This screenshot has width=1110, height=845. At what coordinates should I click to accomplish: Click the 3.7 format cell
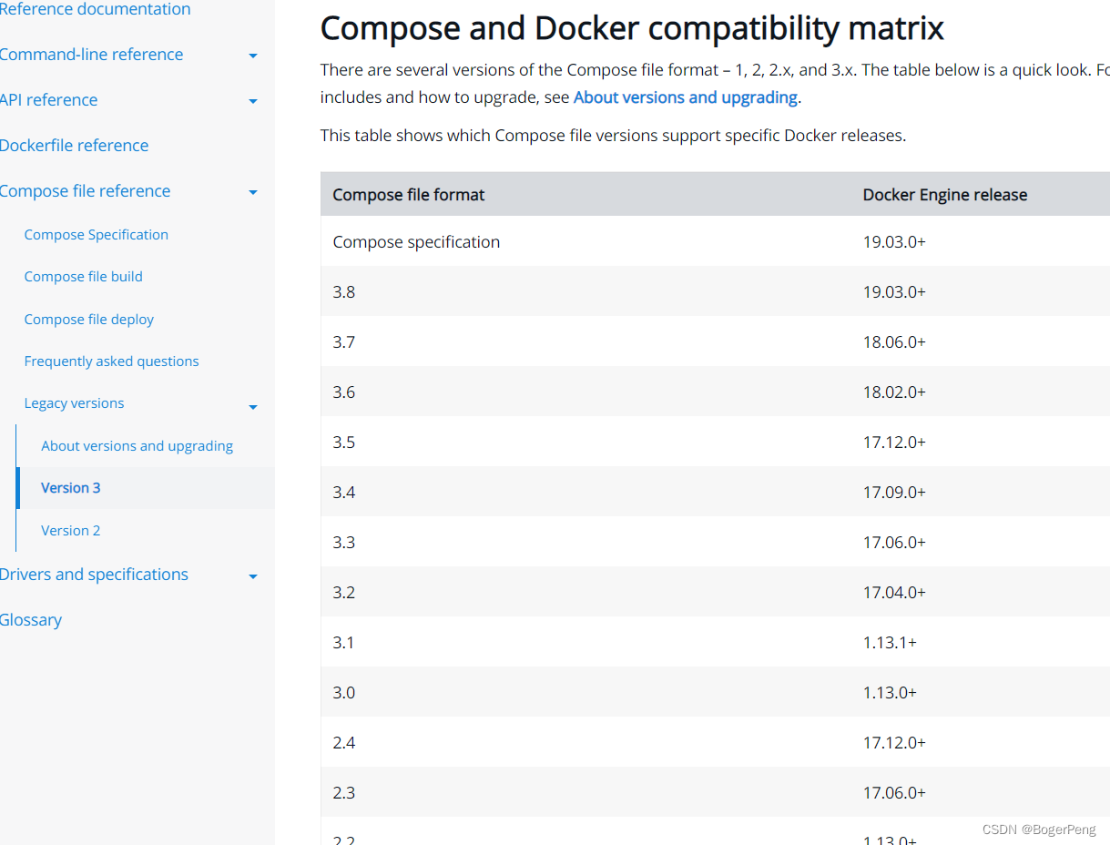click(343, 342)
